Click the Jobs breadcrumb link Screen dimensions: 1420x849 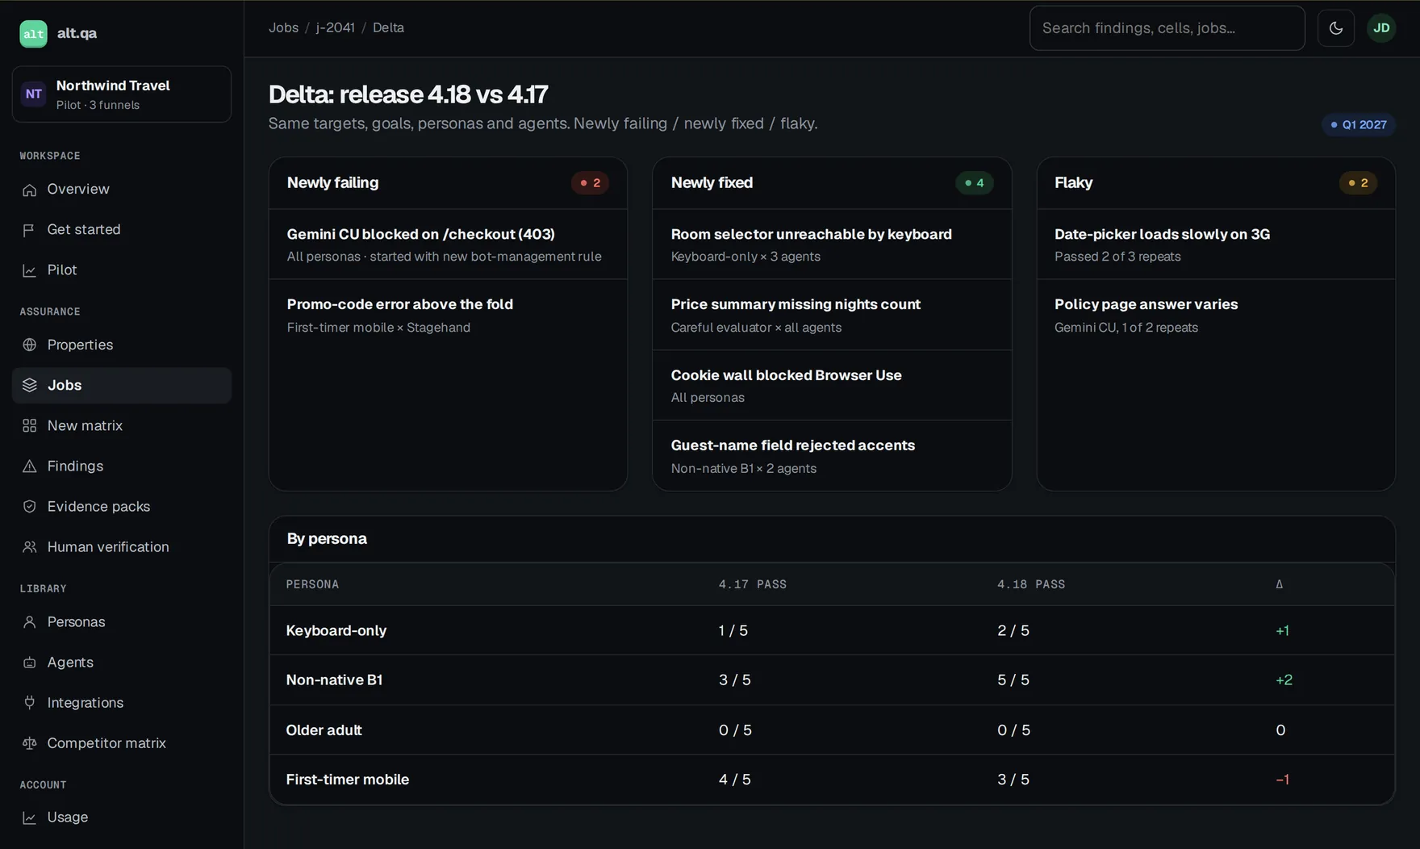coord(283,27)
